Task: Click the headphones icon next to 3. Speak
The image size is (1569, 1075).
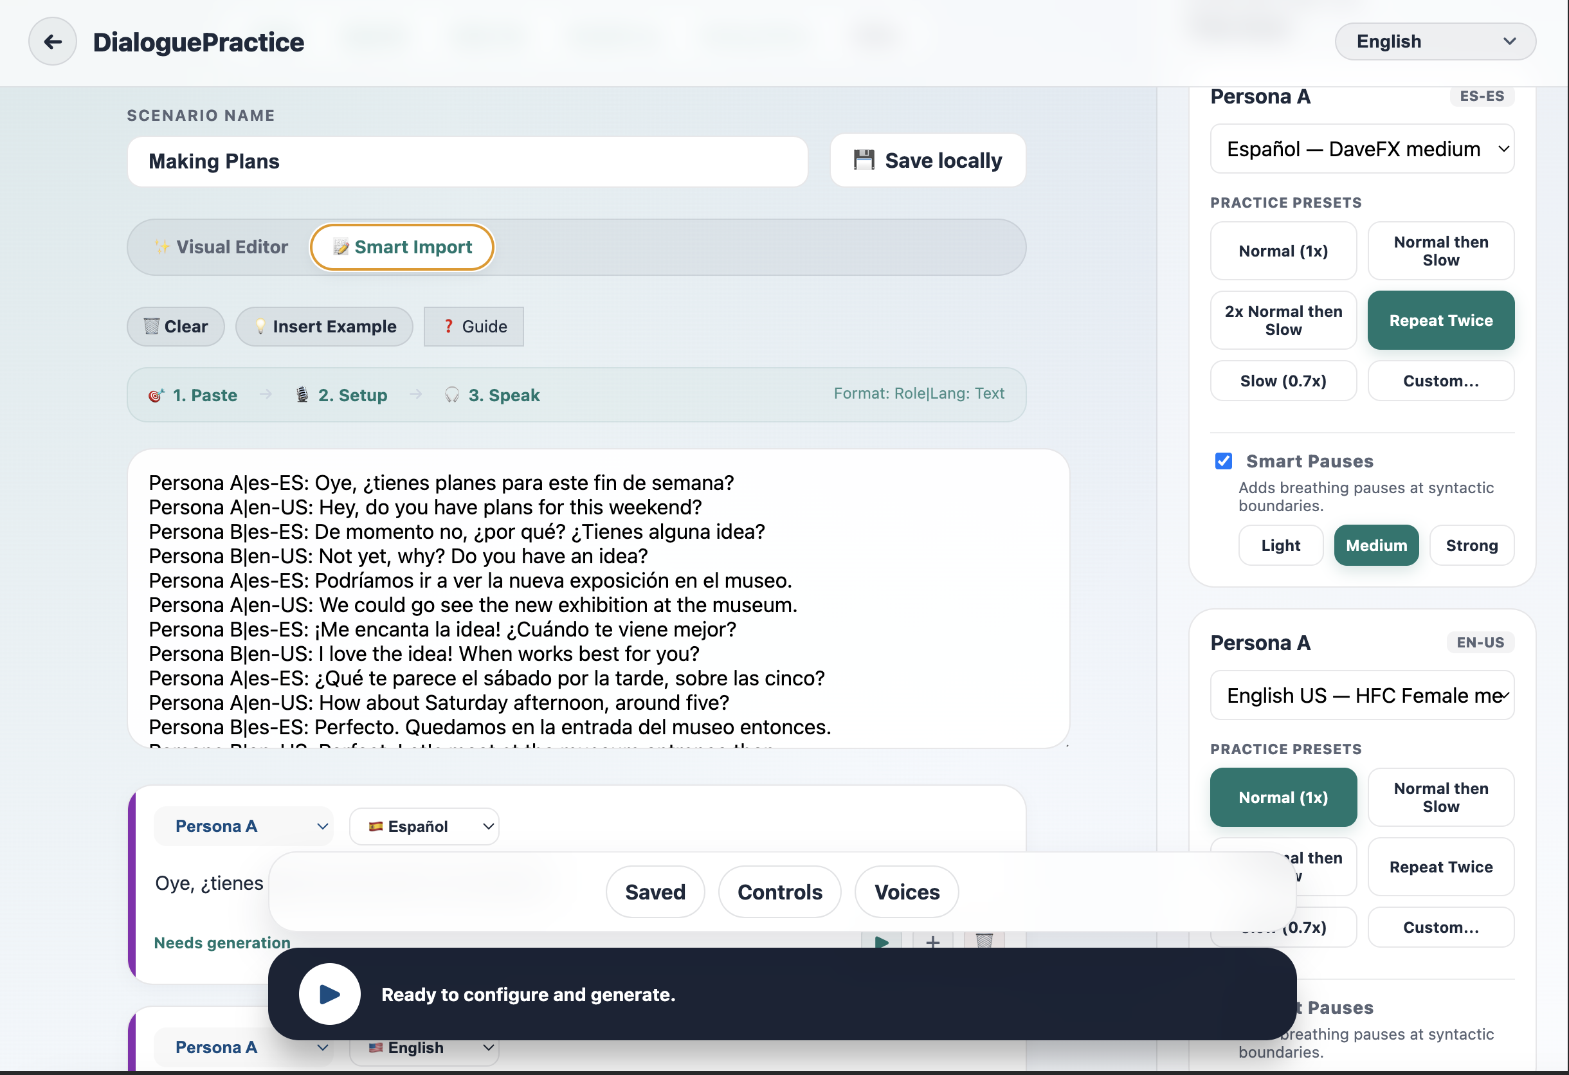Action: (x=451, y=395)
